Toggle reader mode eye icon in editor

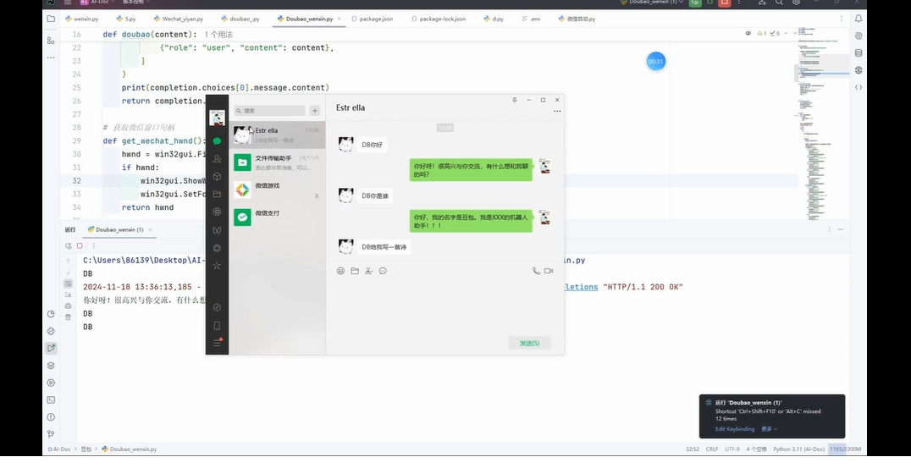point(748,34)
